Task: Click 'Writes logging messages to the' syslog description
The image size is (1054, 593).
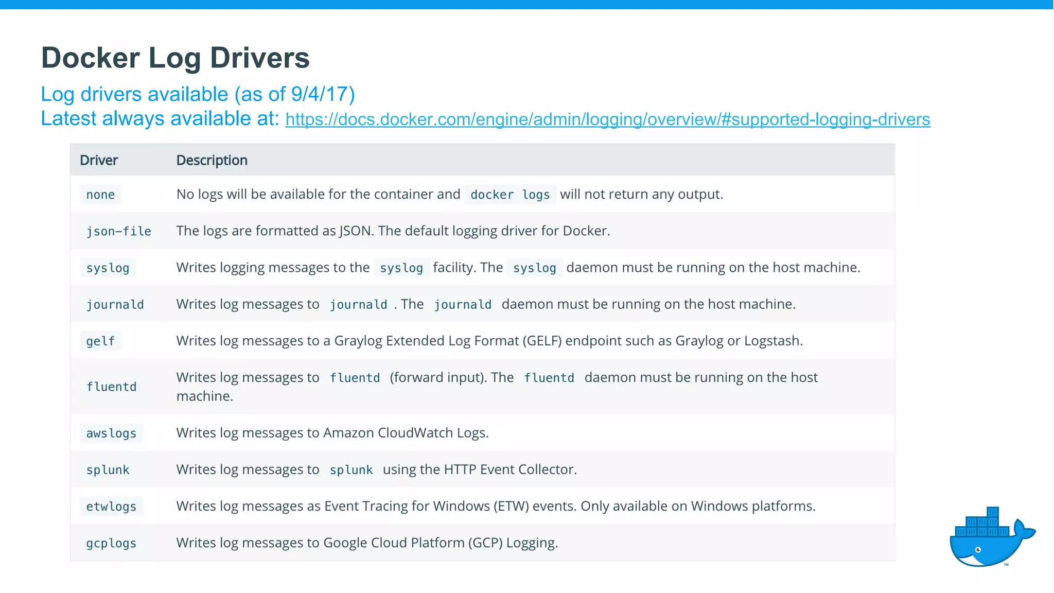Action: [x=273, y=268]
